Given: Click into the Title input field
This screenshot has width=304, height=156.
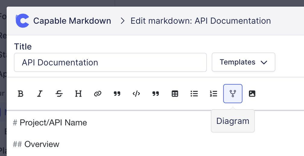Looking at the screenshot, I should click(110, 62).
